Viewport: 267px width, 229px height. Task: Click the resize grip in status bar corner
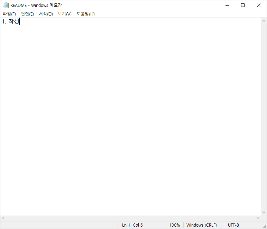tap(265, 227)
